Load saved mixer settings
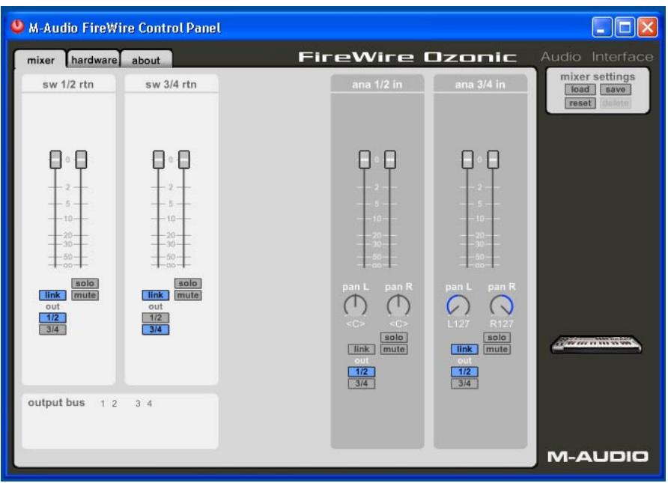Image resolution: width=668 pixels, height=483 pixels. [x=580, y=89]
